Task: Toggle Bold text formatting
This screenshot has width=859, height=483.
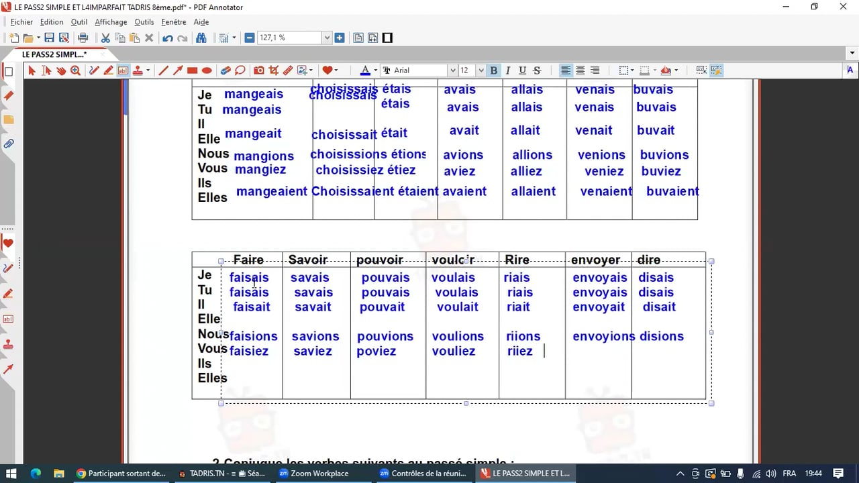Action: click(494, 70)
